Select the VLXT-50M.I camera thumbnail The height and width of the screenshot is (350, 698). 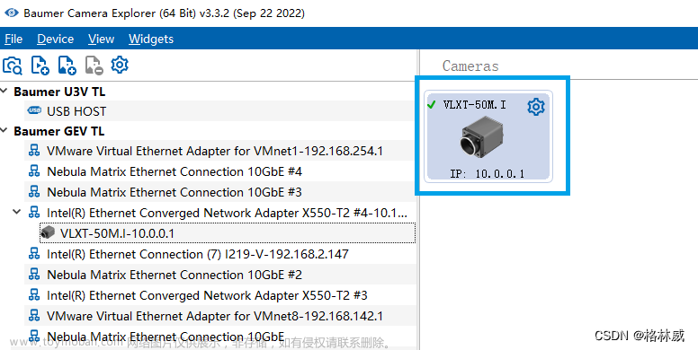[488, 136]
